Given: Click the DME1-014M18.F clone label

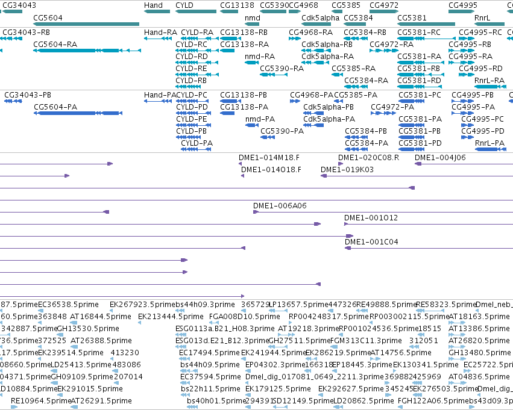Looking at the screenshot, I should pyautogui.click(x=269, y=158).
